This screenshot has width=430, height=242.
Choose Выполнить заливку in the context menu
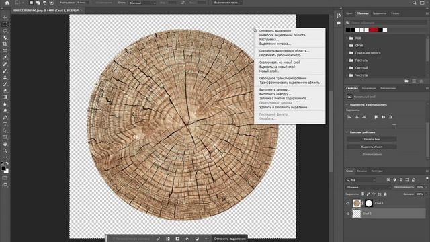click(275, 89)
